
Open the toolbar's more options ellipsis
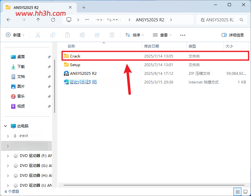pos(183,35)
